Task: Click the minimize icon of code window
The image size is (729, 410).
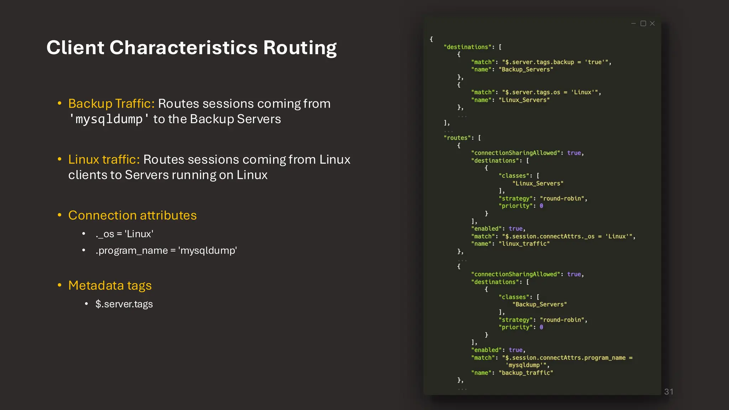Action: coord(633,23)
